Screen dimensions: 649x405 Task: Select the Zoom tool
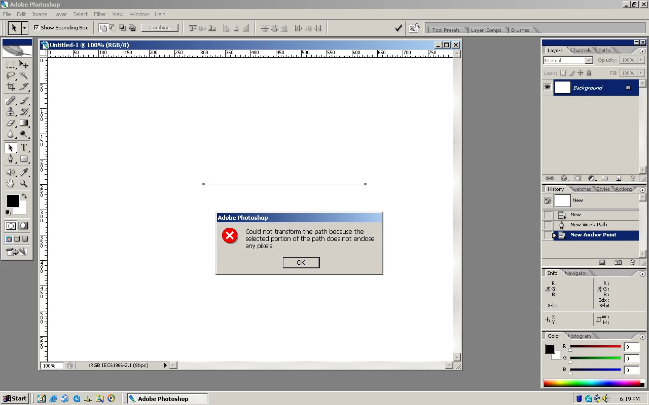[24, 183]
